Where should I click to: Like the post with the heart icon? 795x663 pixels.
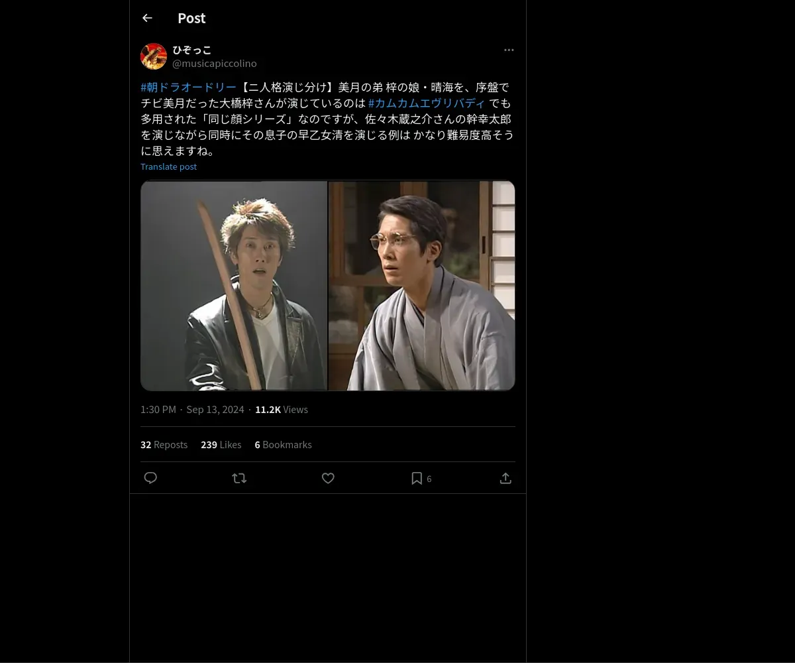pos(328,478)
